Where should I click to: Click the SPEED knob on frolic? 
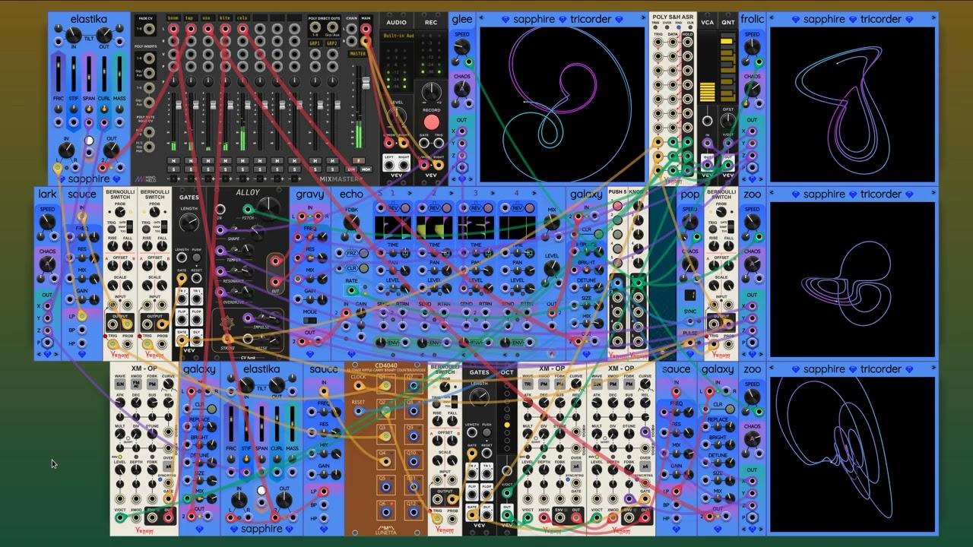tap(752, 47)
